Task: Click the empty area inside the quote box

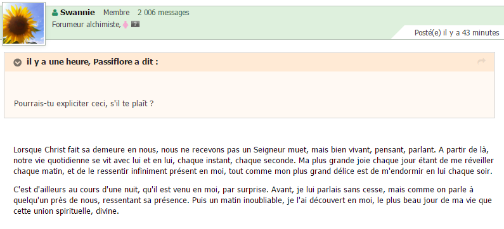Action: click(x=249, y=85)
